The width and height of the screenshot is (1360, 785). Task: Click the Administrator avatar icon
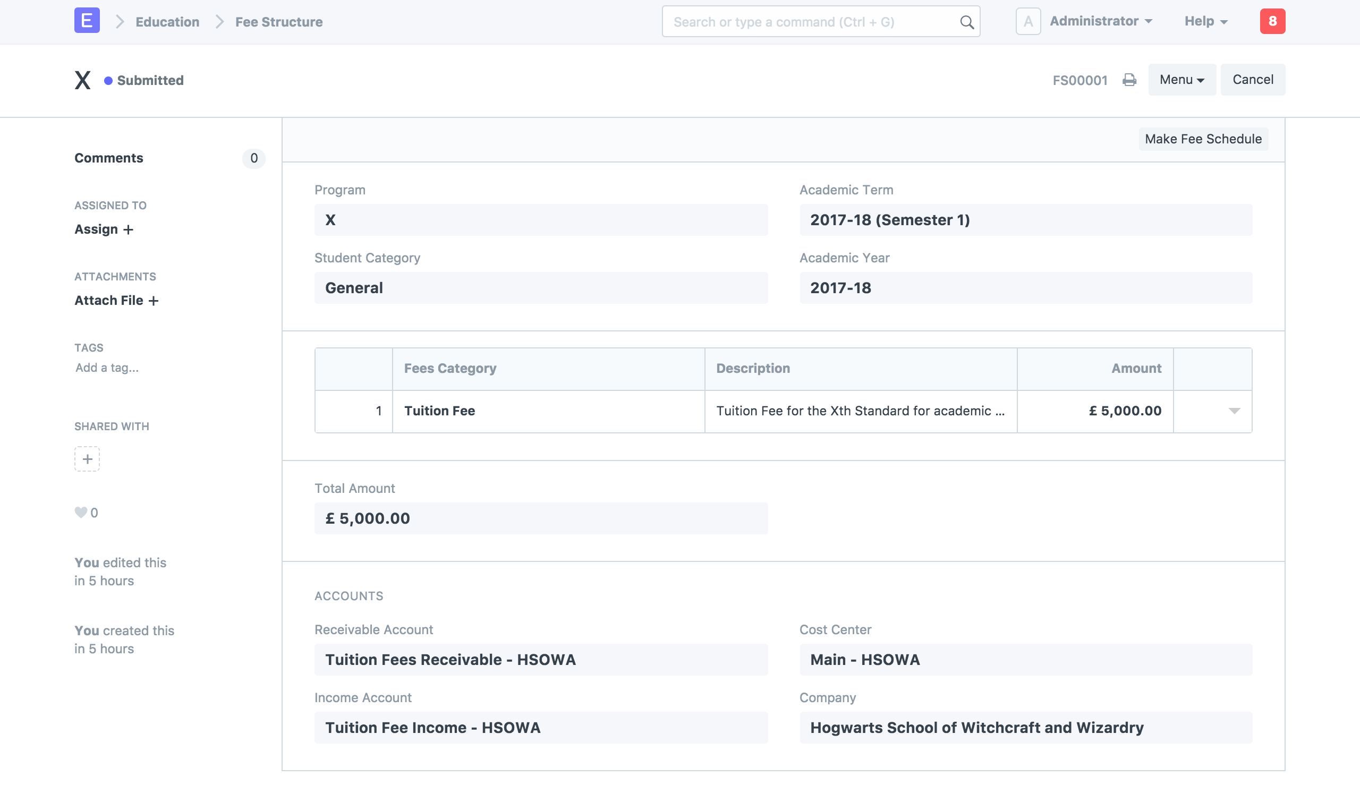pyautogui.click(x=1028, y=22)
